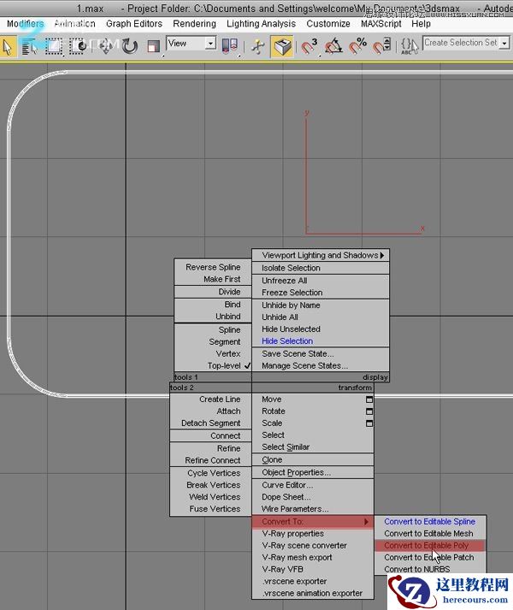This screenshot has height=610, width=513.
Task: Open Curve Editor...
Action: 313,485
